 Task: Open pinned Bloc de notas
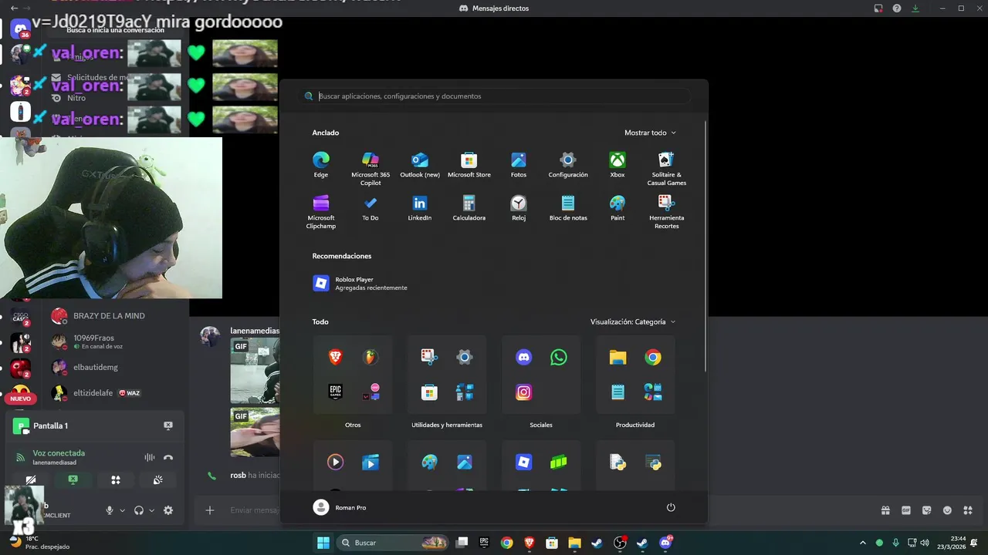click(x=568, y=207)
